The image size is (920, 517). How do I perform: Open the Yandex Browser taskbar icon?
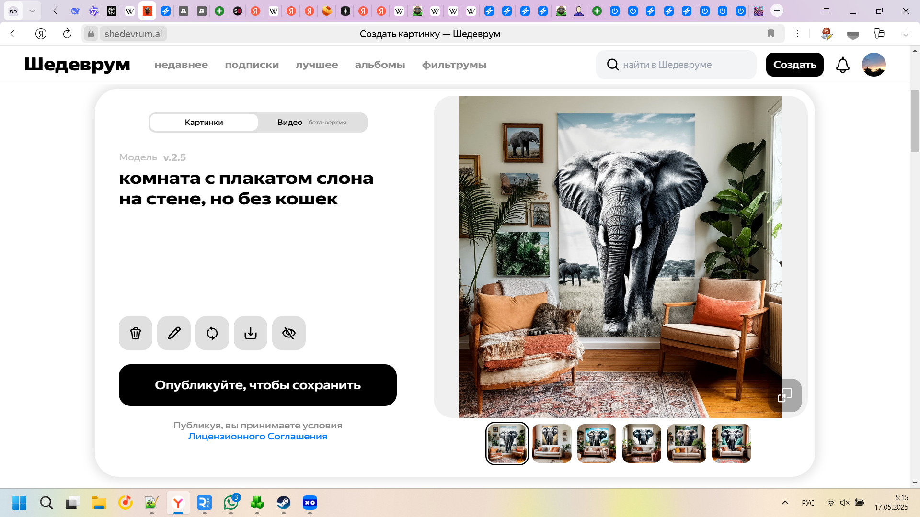click(178, 503)
